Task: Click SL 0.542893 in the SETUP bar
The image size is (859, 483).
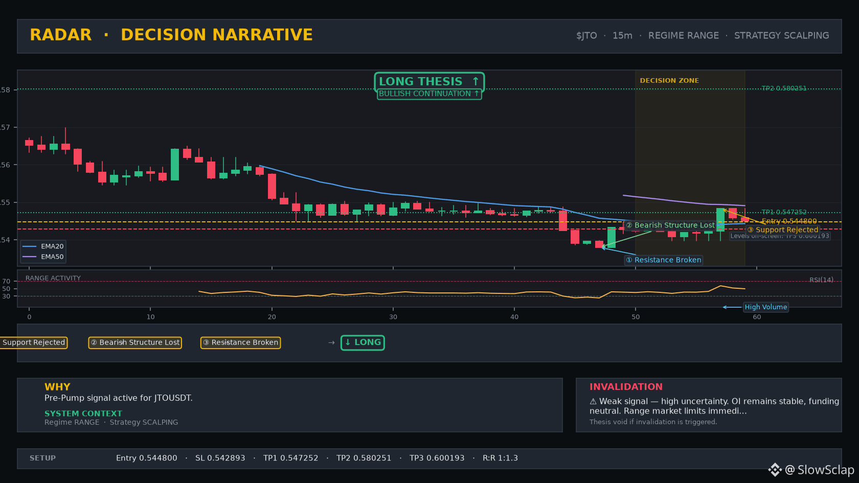Action: [x=220, y=458]
